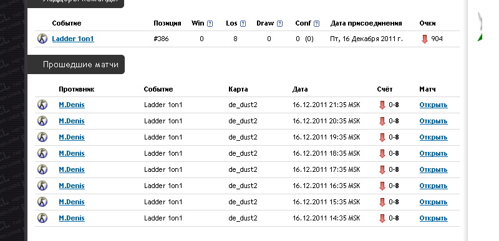
Task: Click the red arrow in the 18:35 match score
Action: click(382, 154)
